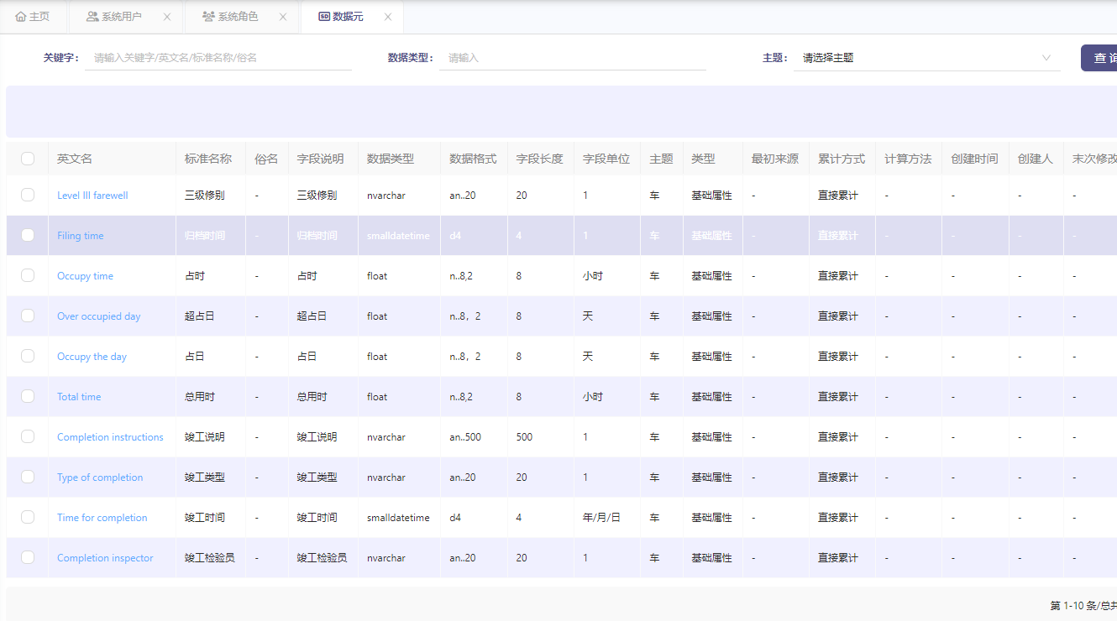1117x621 pixels.
Task: Check the Over occupied day row checkbox
Action: coord(28,316)
